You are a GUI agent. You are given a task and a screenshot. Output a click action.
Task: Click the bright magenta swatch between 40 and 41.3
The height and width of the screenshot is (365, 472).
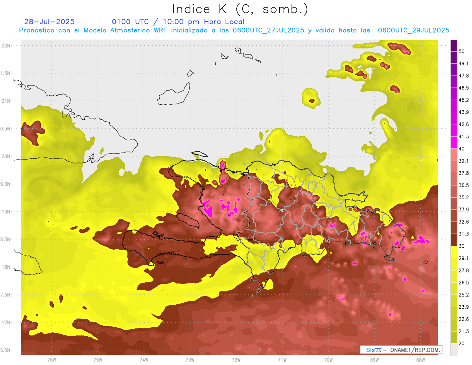(x=454, y=143)
